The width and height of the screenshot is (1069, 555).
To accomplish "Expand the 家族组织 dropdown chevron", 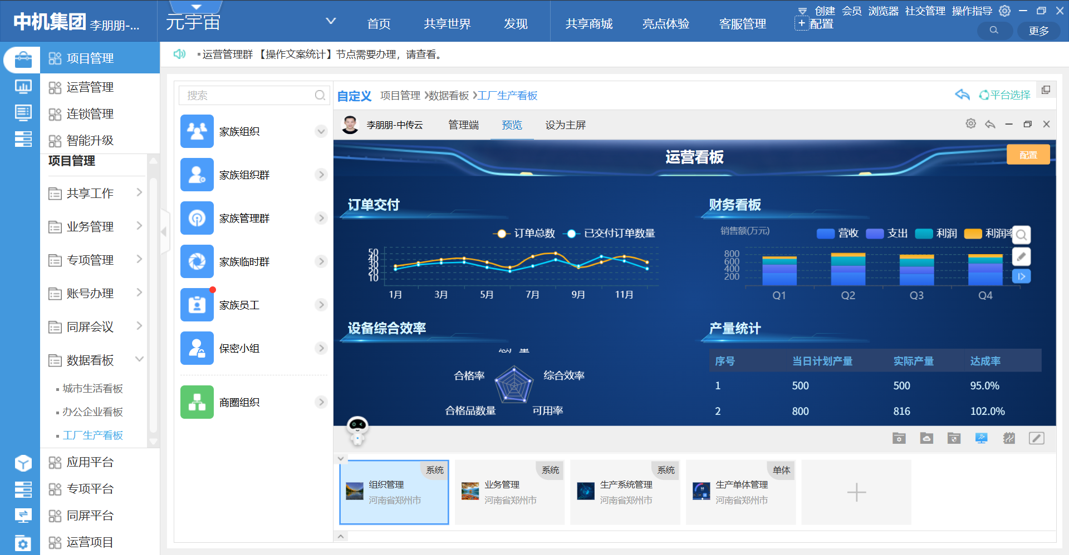I will (x=321, y=131).
